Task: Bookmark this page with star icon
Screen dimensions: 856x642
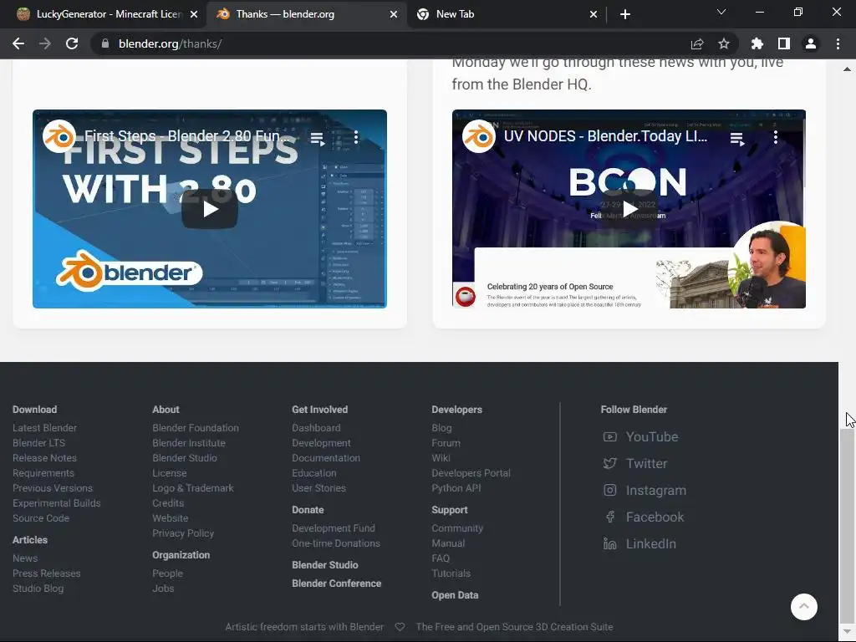Action: click(724, 43)
